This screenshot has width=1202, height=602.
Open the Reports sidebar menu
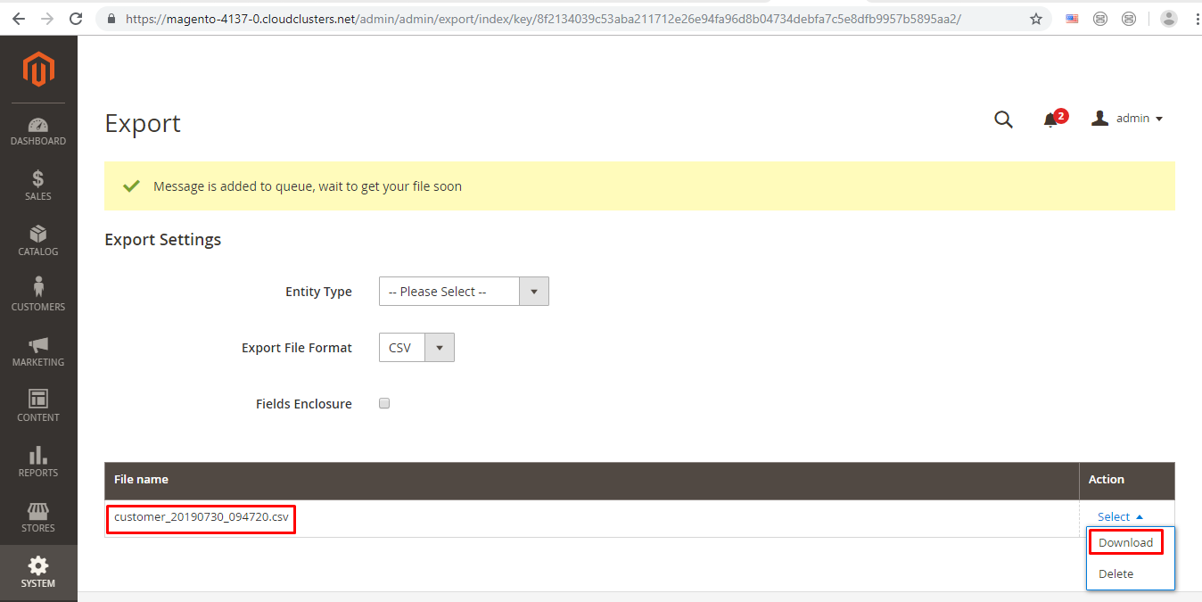click(38, 462)
